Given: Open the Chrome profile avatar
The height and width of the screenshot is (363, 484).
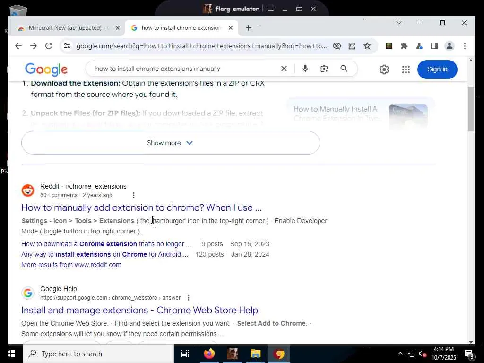Looking at the screenshot, I should pos(449,46).
